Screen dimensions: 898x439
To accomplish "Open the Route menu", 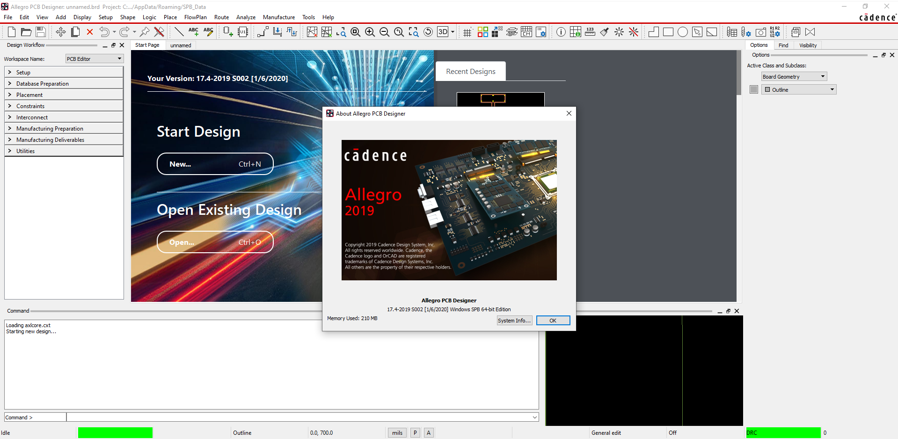I will pyautogui.click(x=221, y=17).
